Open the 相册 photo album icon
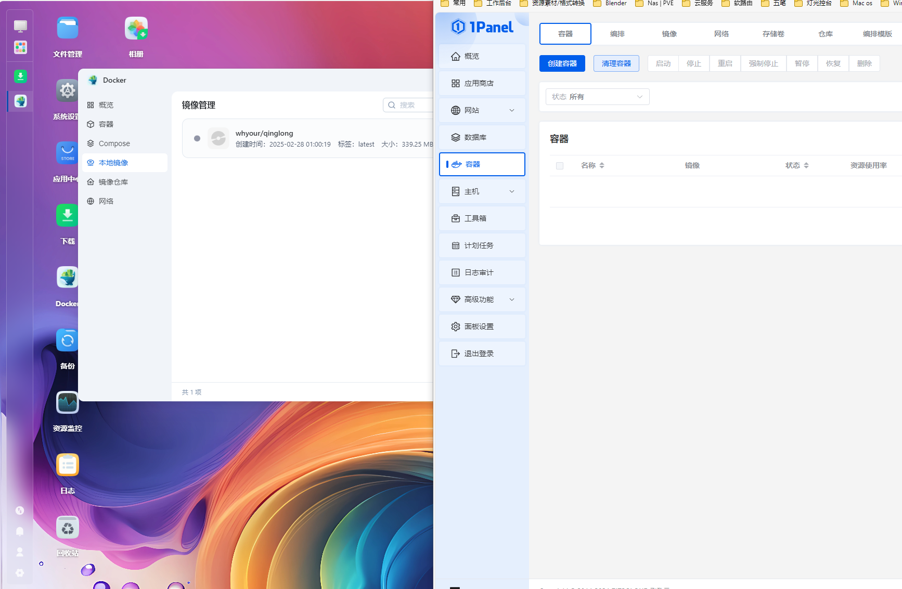The width and height of the screenshot is (902, 589). 136,29
